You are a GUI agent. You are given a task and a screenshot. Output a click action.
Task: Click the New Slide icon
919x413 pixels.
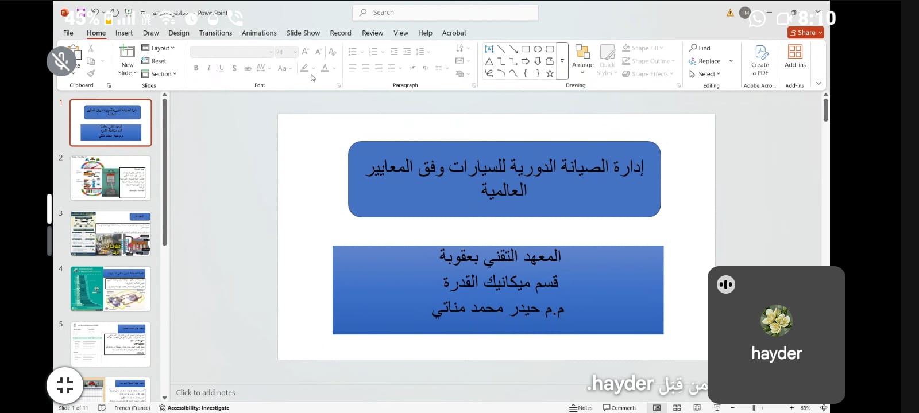127,52
